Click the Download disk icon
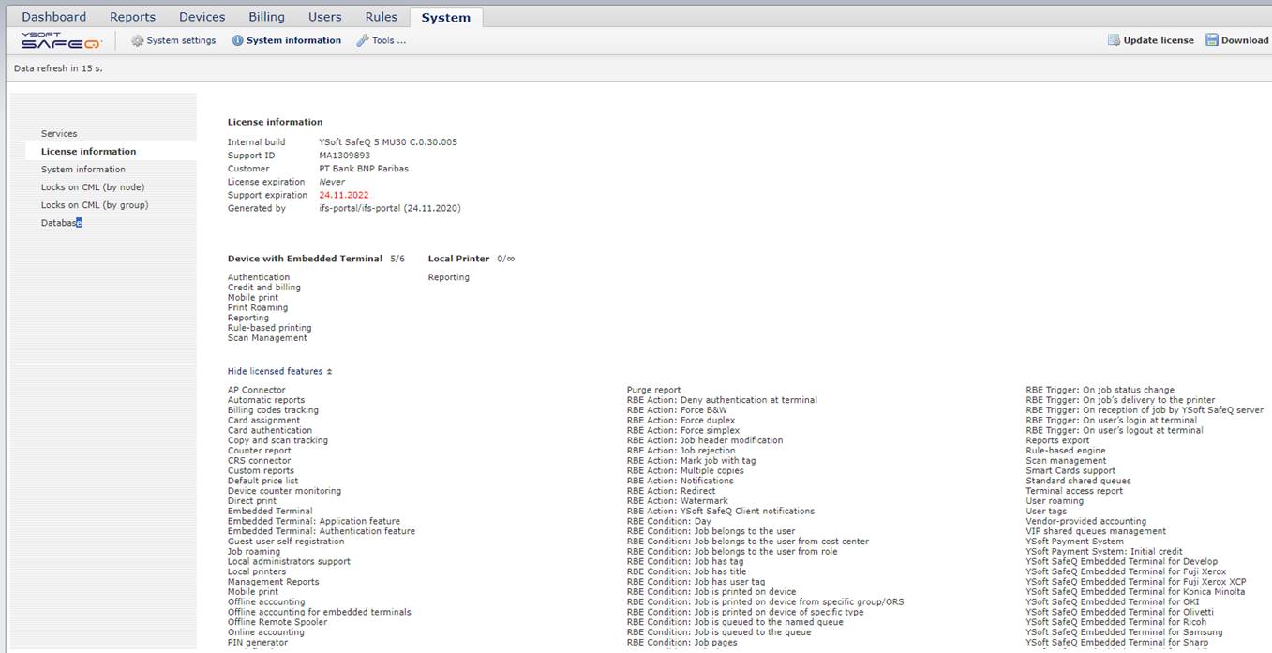This screenshot has height=653, width=1272. [x=1212, y=40]
